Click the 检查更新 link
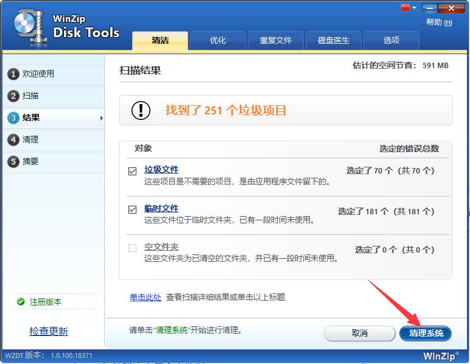The width and height of the screenshot is (470, 364). click(x=49, y=331)
